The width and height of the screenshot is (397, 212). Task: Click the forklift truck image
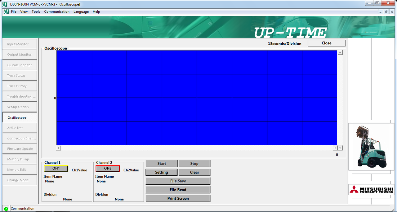pyautogui.click(x=371, y=147)
